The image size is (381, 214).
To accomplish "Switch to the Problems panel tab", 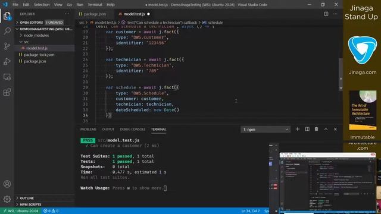I will click(x=88, y=130).
